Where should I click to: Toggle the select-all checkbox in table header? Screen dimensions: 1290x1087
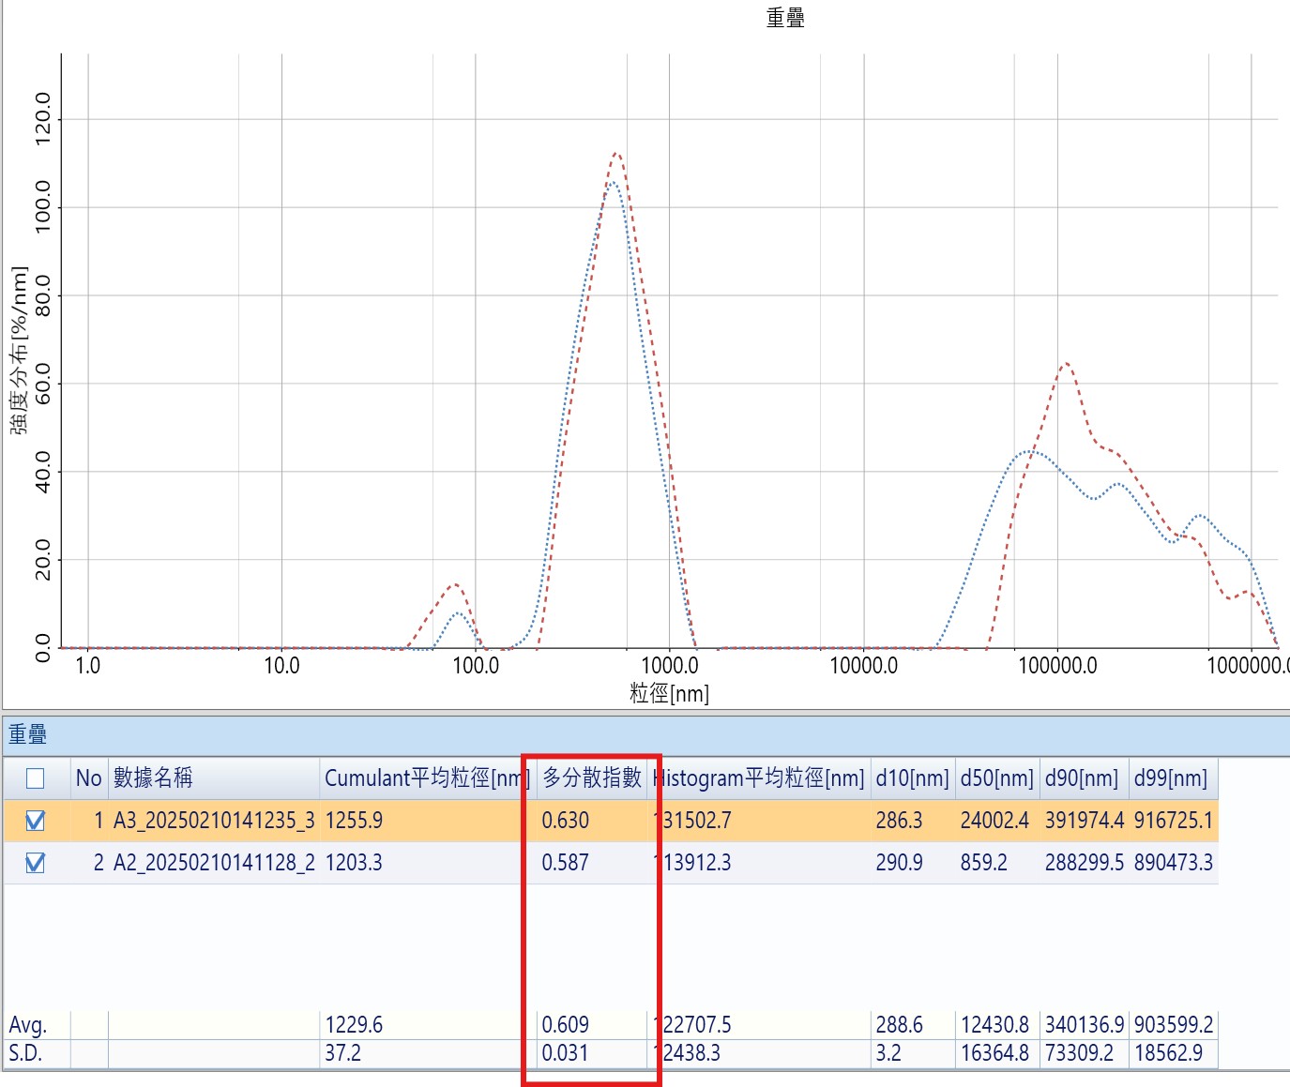tap(35, 778)
